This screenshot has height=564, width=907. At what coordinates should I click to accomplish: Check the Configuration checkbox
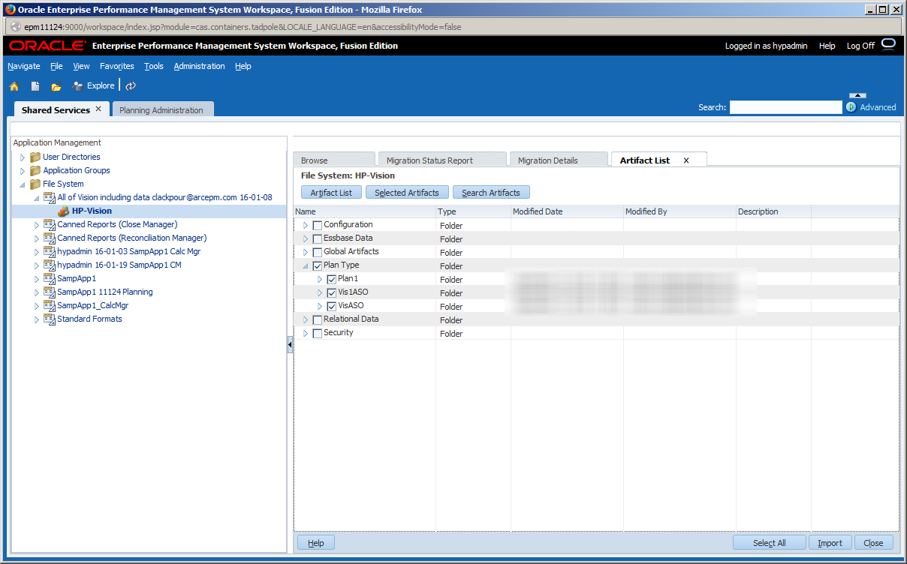pos(318,226)
